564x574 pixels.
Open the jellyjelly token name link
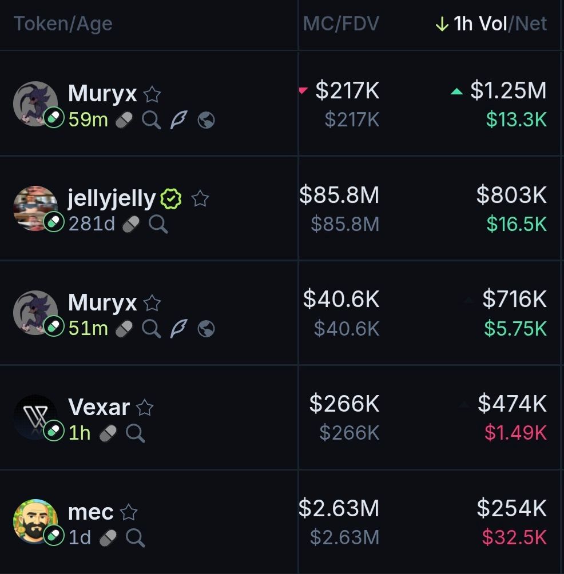tap(112, 198)
